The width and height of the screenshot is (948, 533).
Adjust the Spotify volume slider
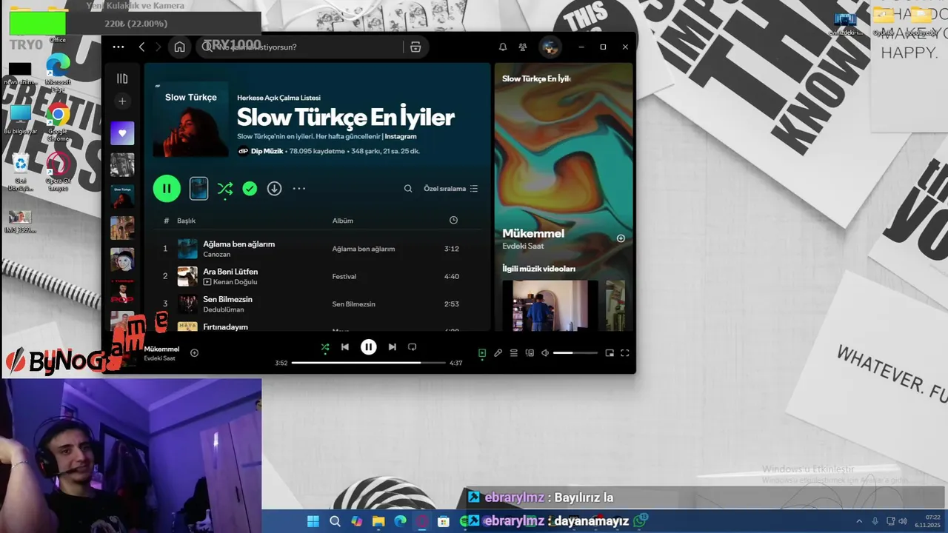[575, 353]
